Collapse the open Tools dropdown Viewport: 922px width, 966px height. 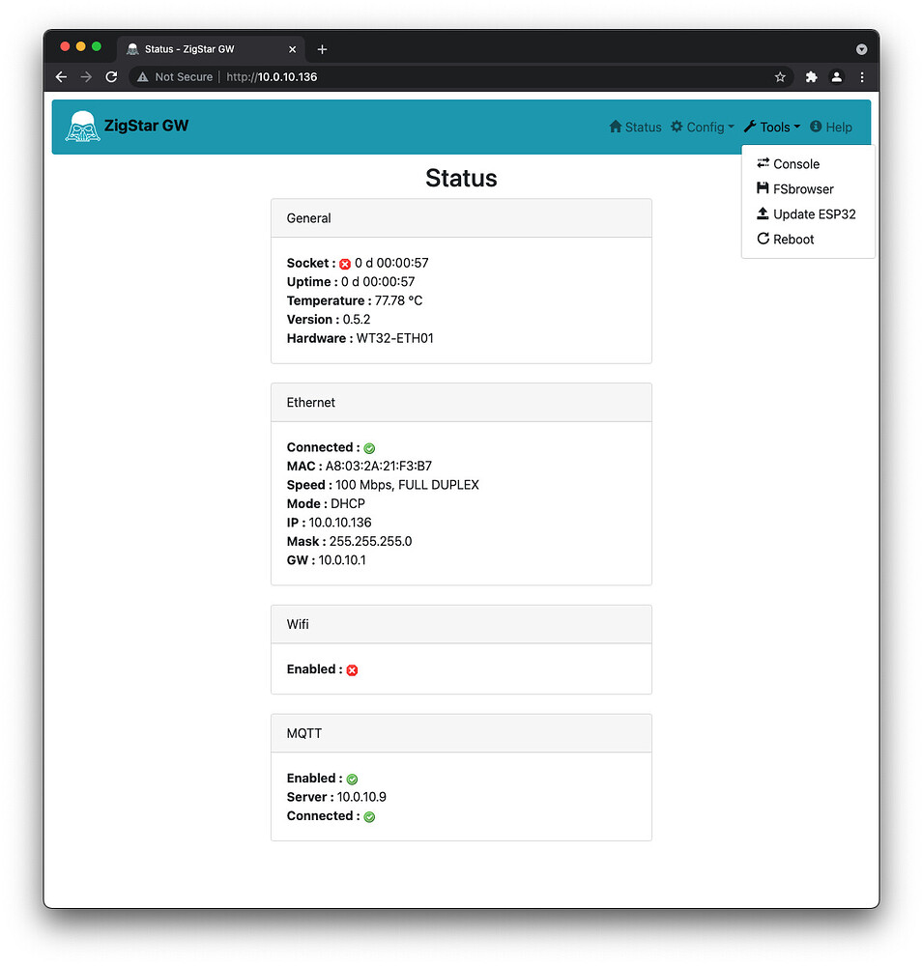pos(772,127)
